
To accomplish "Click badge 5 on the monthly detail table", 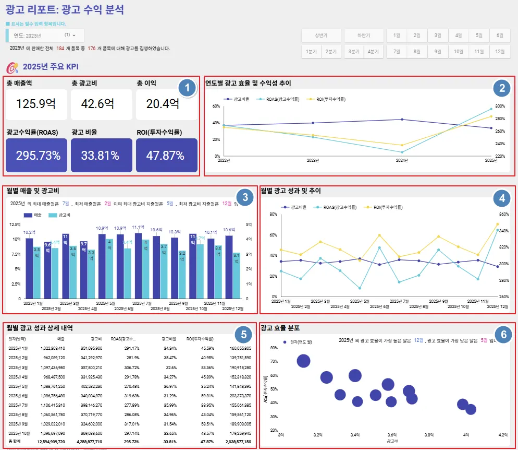I will tap(243, 335).
